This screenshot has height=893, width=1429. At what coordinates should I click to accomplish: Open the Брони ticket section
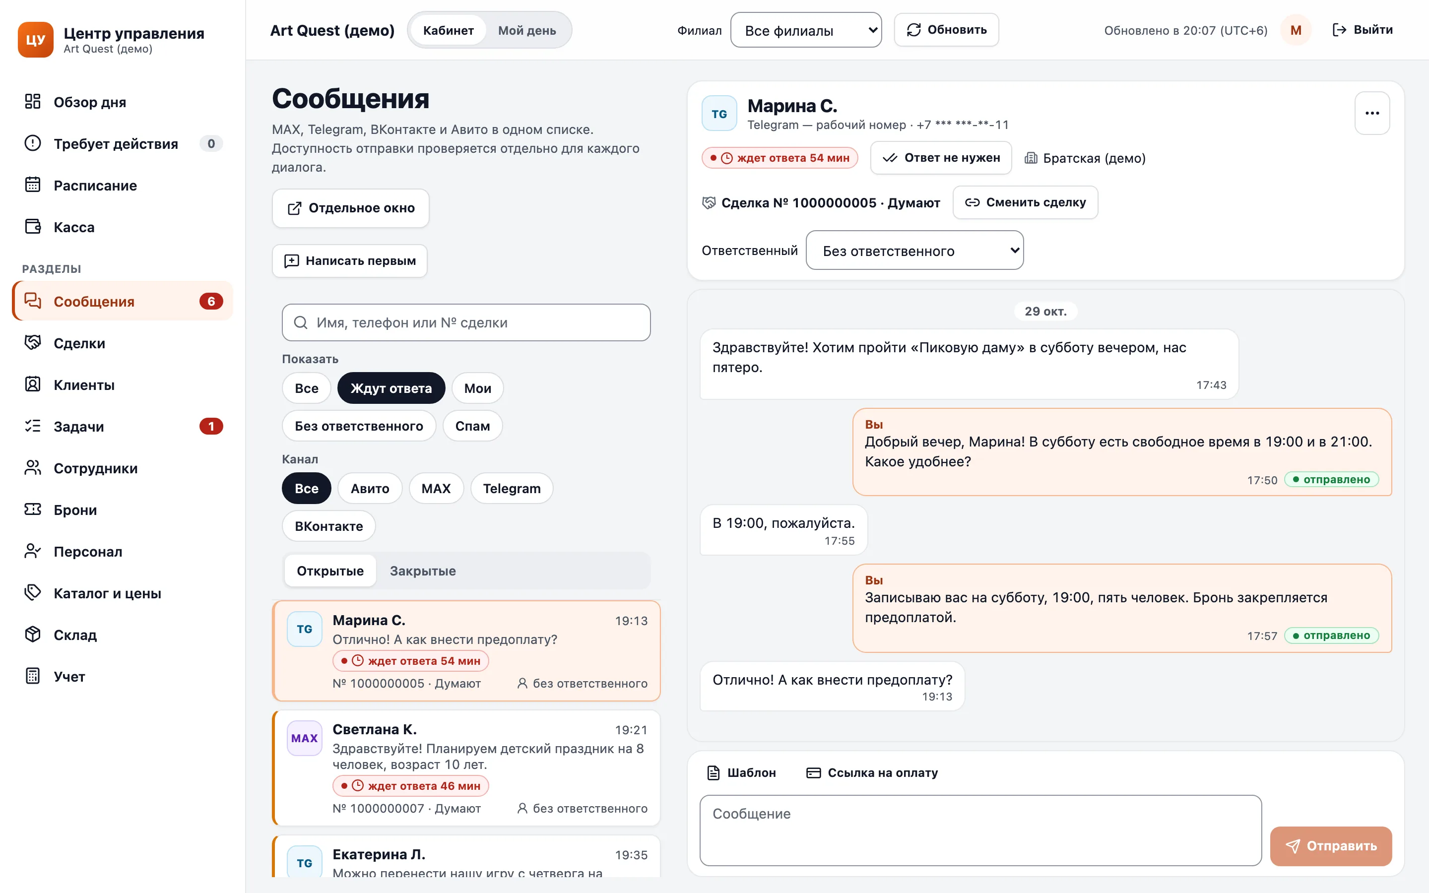[122, 510]
